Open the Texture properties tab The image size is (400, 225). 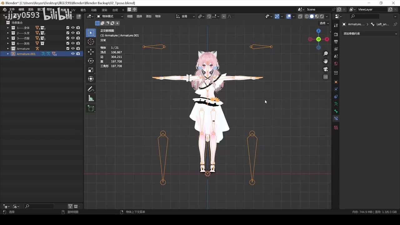click(336, 127)
